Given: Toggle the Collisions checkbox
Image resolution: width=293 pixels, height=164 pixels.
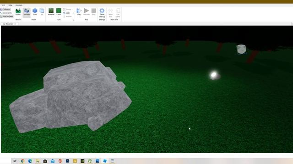Looking at the screenshot, I should 5,9.
